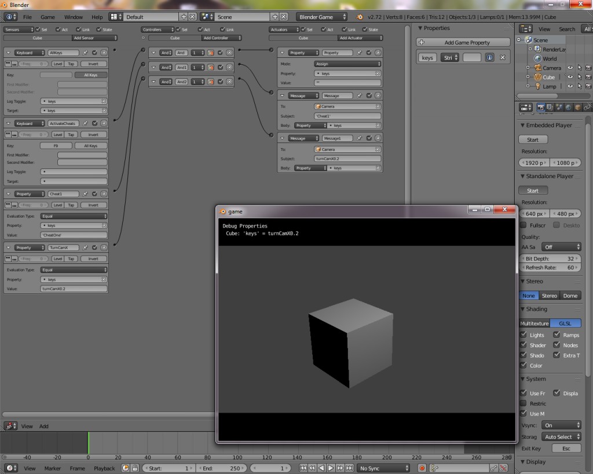Viewport: 593px width, 474px height.
Task: Click the Refresh Rate value slider
Action: tap(550, 267)
